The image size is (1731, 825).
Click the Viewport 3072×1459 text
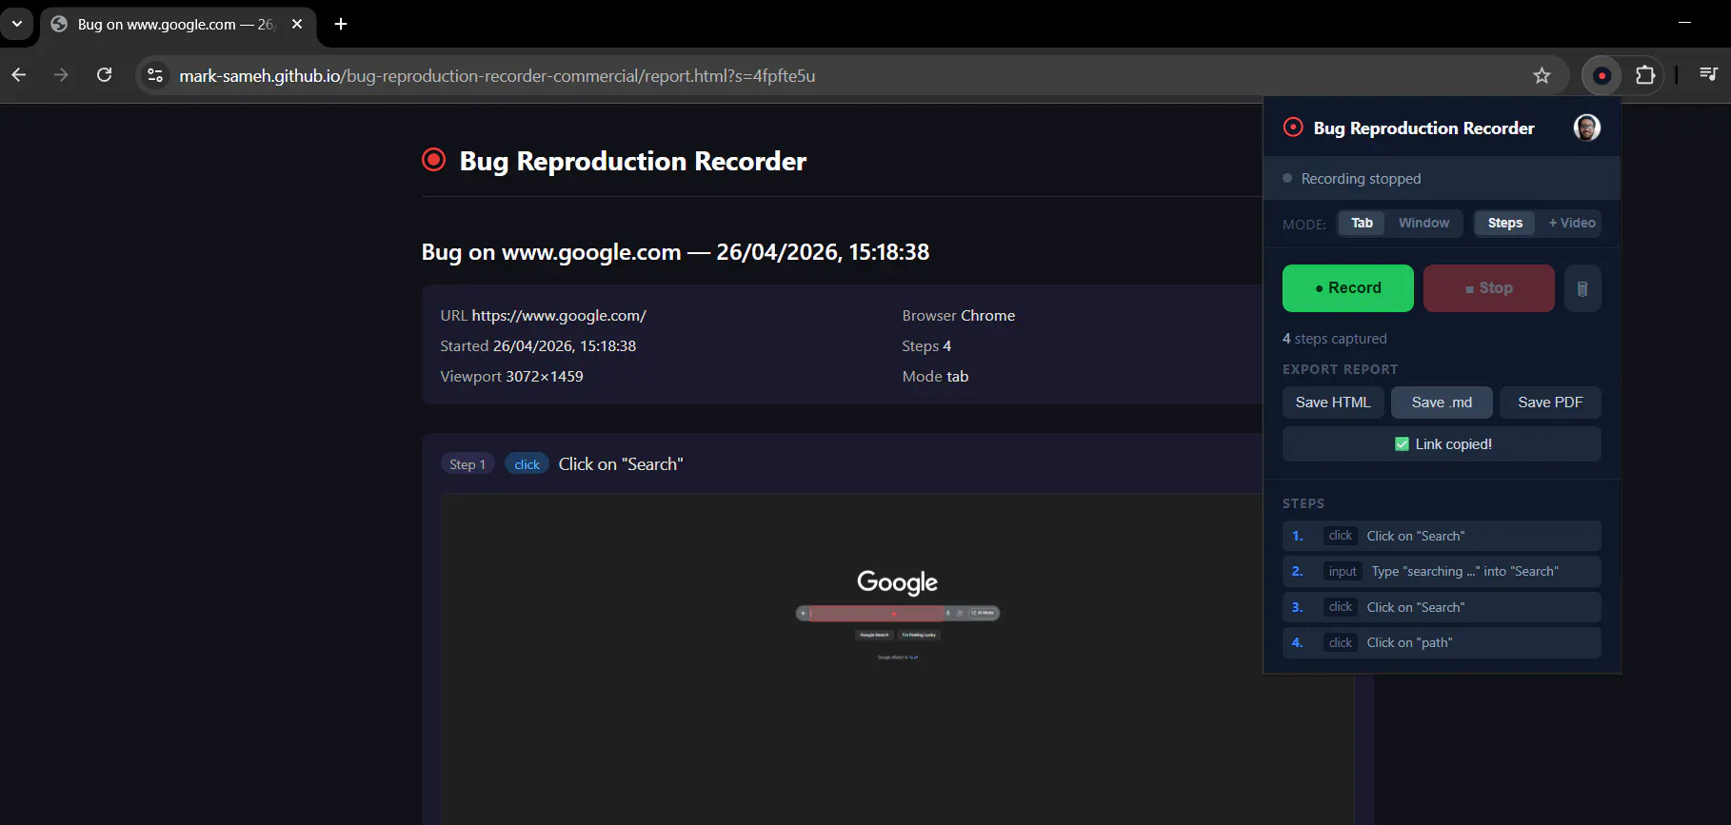point(511,377)
